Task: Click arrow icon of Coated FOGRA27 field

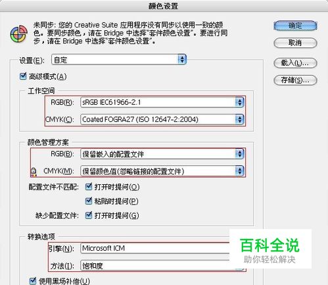Action: (x=239, y=119)
